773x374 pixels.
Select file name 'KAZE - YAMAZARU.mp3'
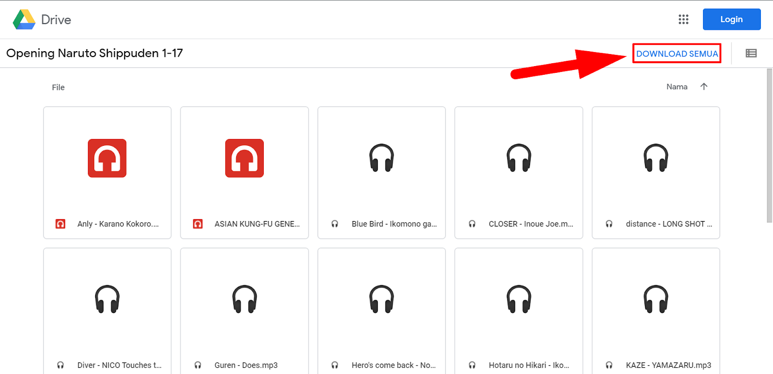(669, 365)
